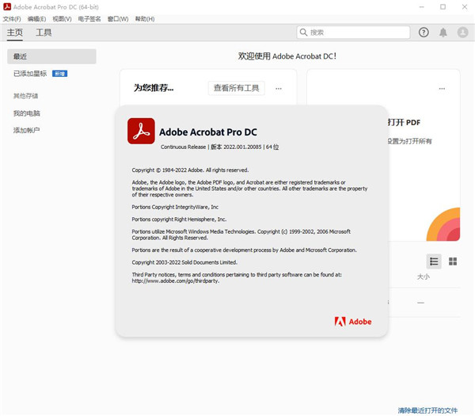The height and width of the screenshot is (416, 475).
Task: Switch to the 工具 tab
Action: coord(44,32)
